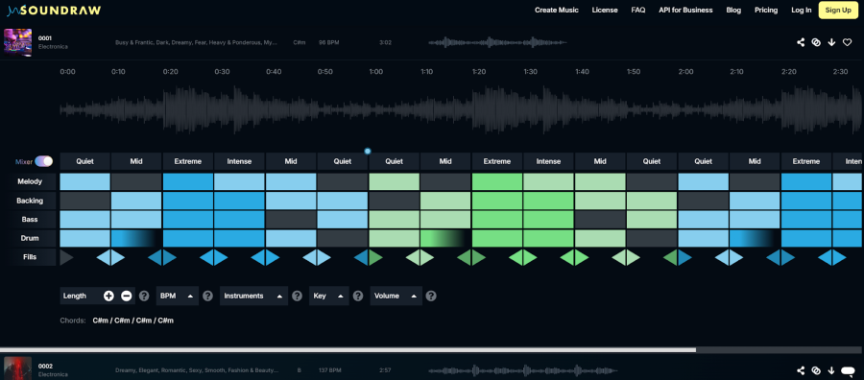Screen dimensions: 864x380
Task: Click the 96 BPM value of track 0001
Action: coord(328,42)
